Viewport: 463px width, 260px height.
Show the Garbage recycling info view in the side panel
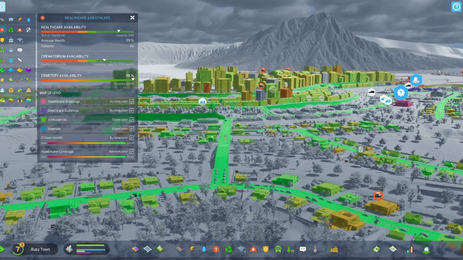pyautogui.click(x=11, y=30)
